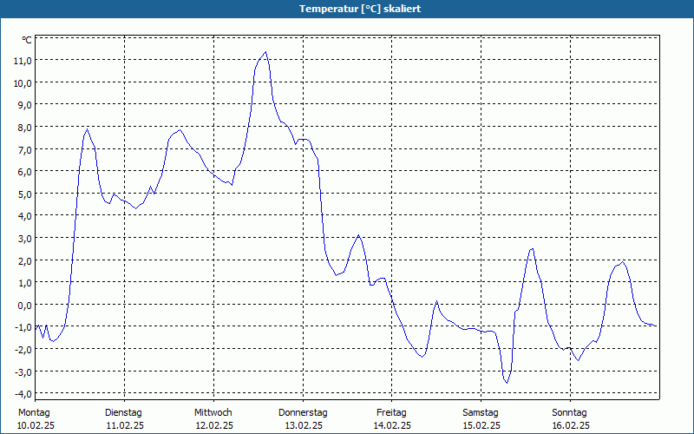Click the 10.02.25 date label
This screenshot has width=694, height=434.
[x=36, y=426]
